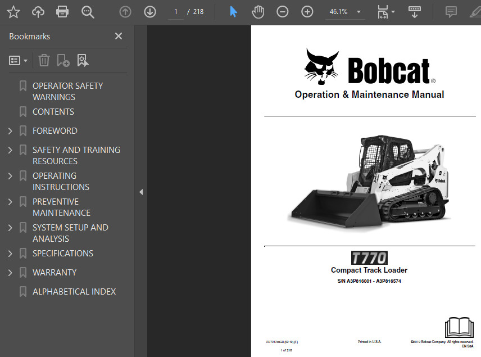Open the bookmarks options dropdown arrow
481x357 pixels.
26,61
